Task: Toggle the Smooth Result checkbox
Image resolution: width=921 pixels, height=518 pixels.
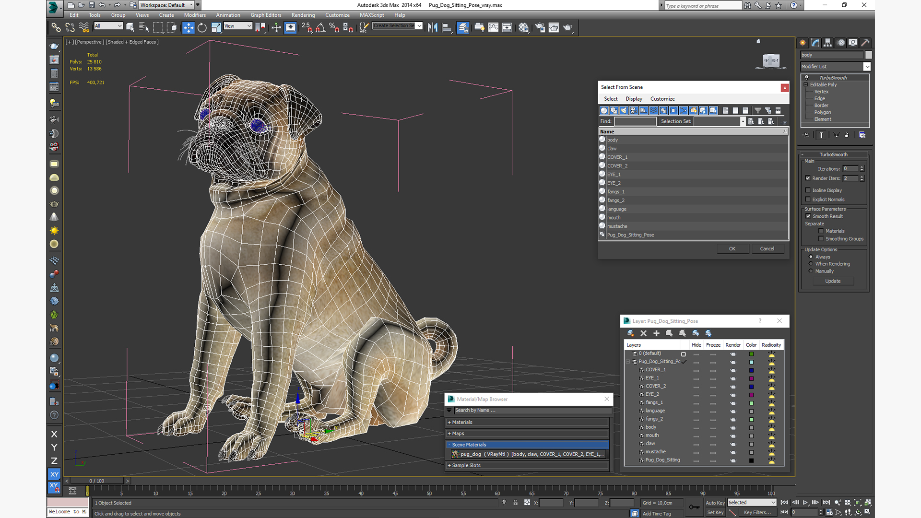Action: [808, 216]
